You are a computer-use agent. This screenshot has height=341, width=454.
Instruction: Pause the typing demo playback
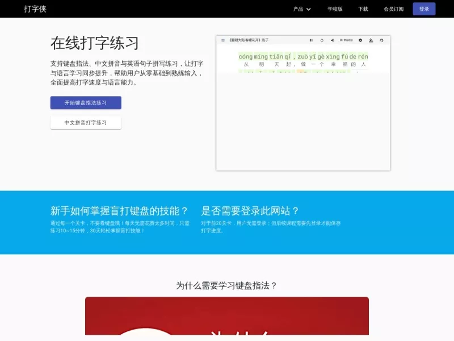coord(311,40)
